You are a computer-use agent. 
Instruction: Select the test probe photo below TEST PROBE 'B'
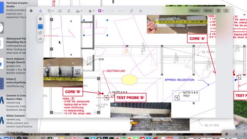coord(140,110)
